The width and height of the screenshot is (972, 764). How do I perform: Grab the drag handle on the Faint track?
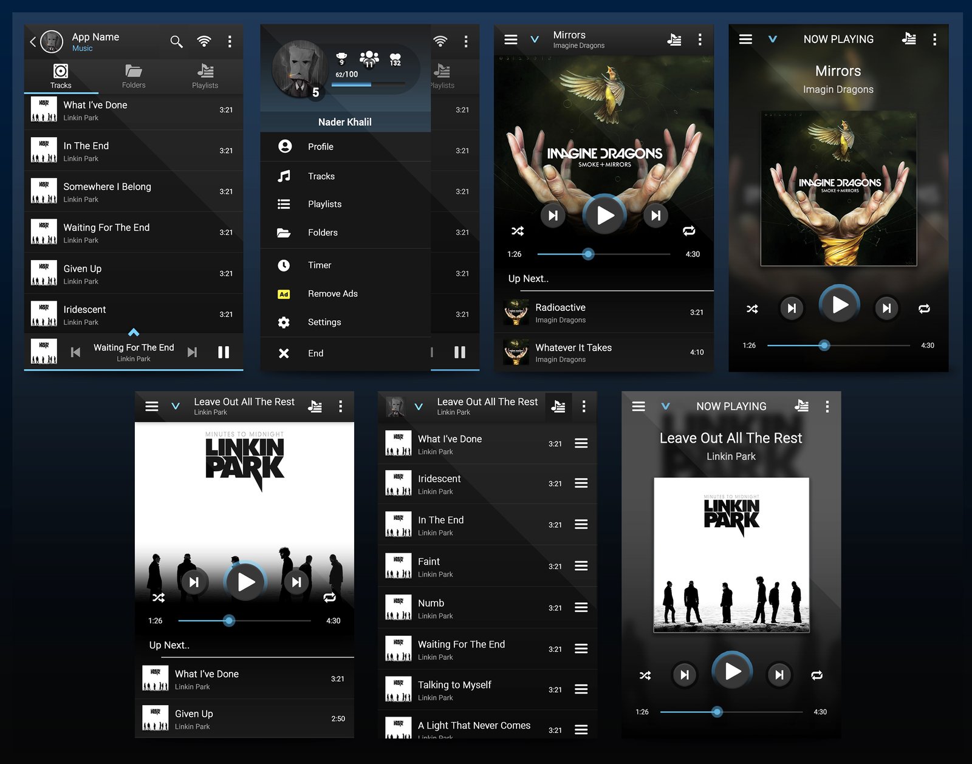point(581,566)
